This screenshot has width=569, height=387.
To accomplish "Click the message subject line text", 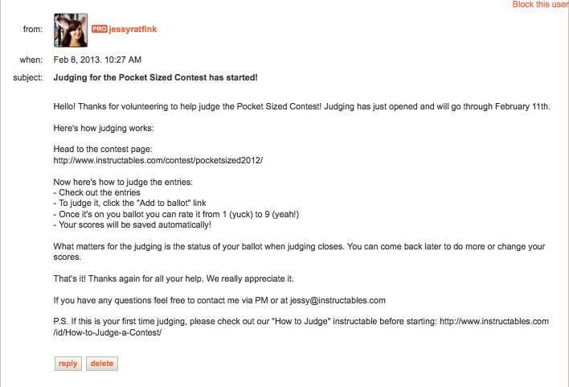I will [x=155, y=78].
